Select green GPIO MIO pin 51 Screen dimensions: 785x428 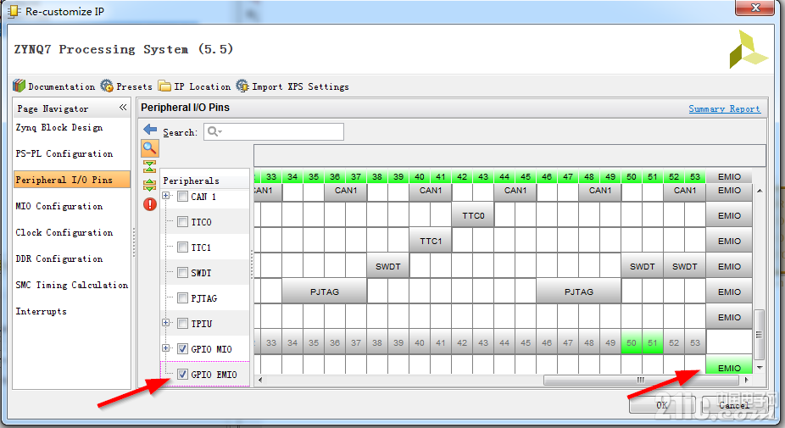point(653,342)
